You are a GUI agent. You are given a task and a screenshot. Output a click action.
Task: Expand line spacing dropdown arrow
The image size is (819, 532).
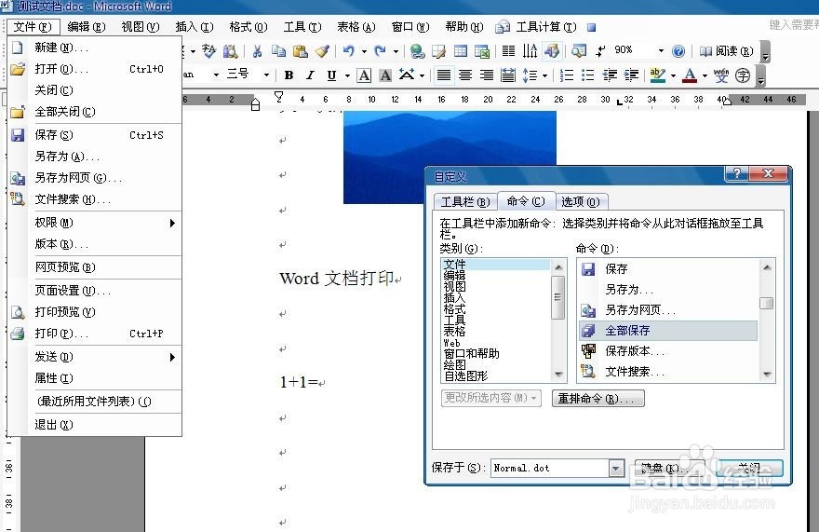click(544, 75)
